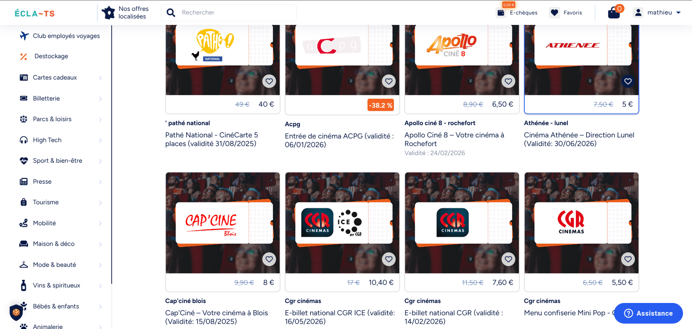The height and width of the screenshot is (329, 692).
Task: Open Apollo ciné 8 - rochefort link
Action: (440, 123)
